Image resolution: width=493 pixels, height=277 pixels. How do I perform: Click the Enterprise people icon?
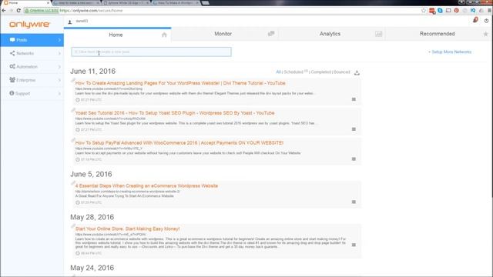click(12, 80)
